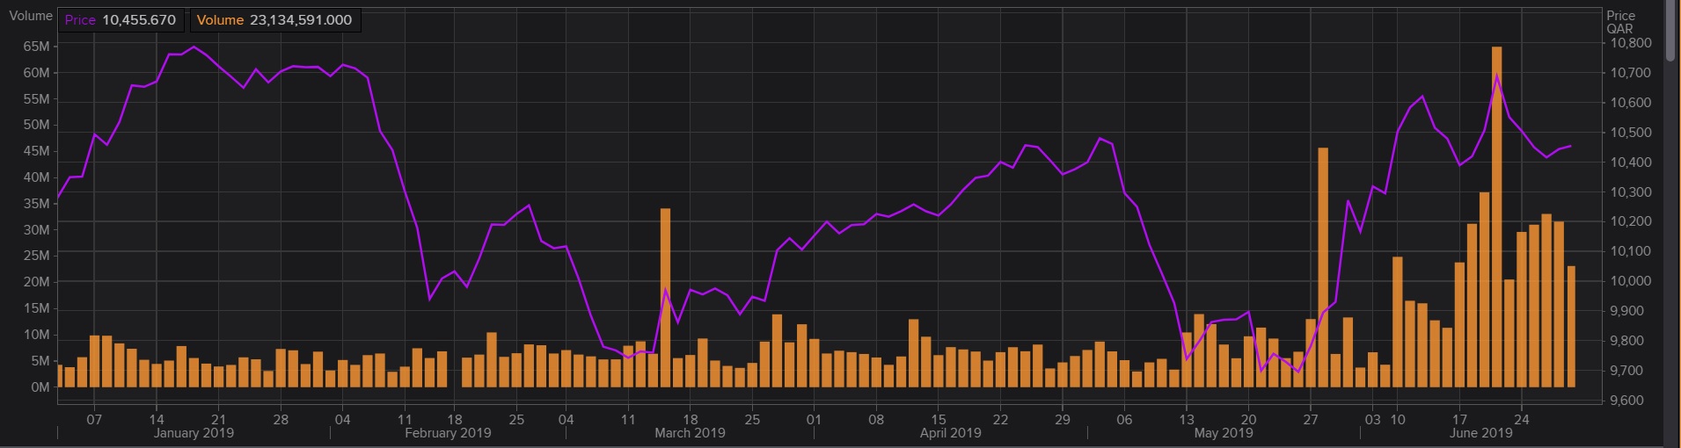The height and width of the screenshot is (448, 1681).
Task: Click the Volume legend box
Action: tap(274, 20)
